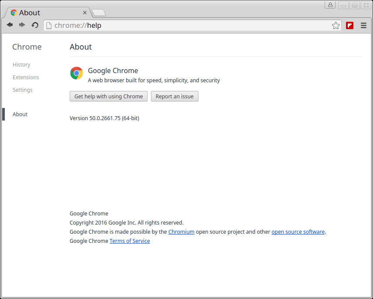The height and width of the screenshot is (299, 373).
Task: Open the open source software link
Action: 298,232
